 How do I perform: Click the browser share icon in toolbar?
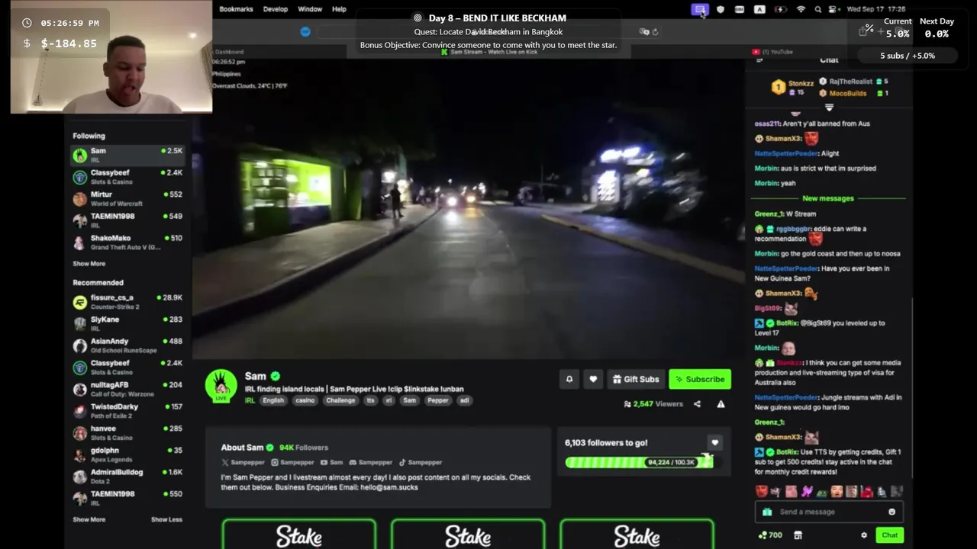pyautogui.click(x=863, y=31)
